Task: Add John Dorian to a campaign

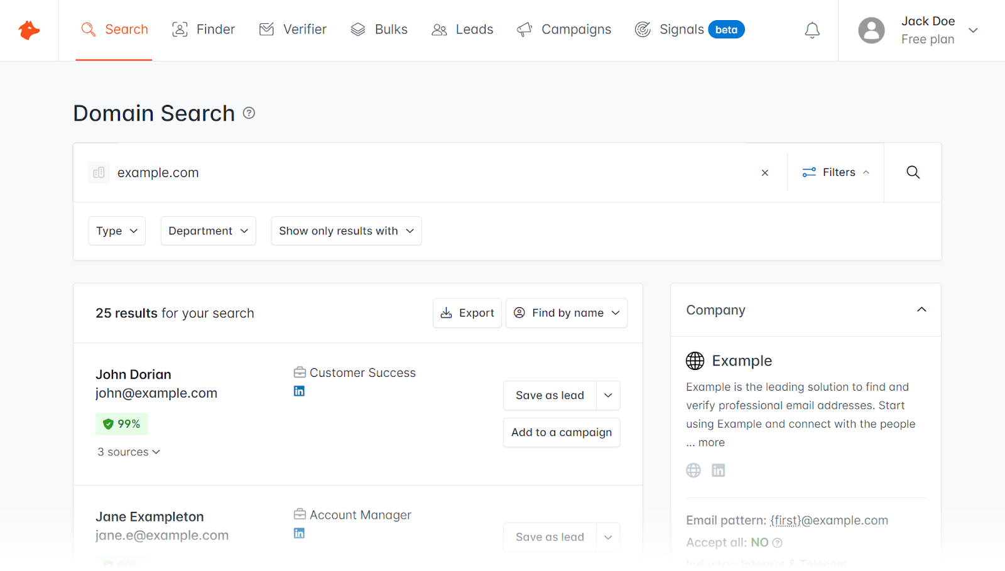Action: (561, 432)
